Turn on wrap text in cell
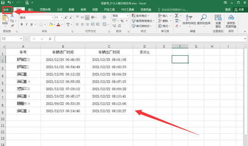 click(x=104, y=17)
